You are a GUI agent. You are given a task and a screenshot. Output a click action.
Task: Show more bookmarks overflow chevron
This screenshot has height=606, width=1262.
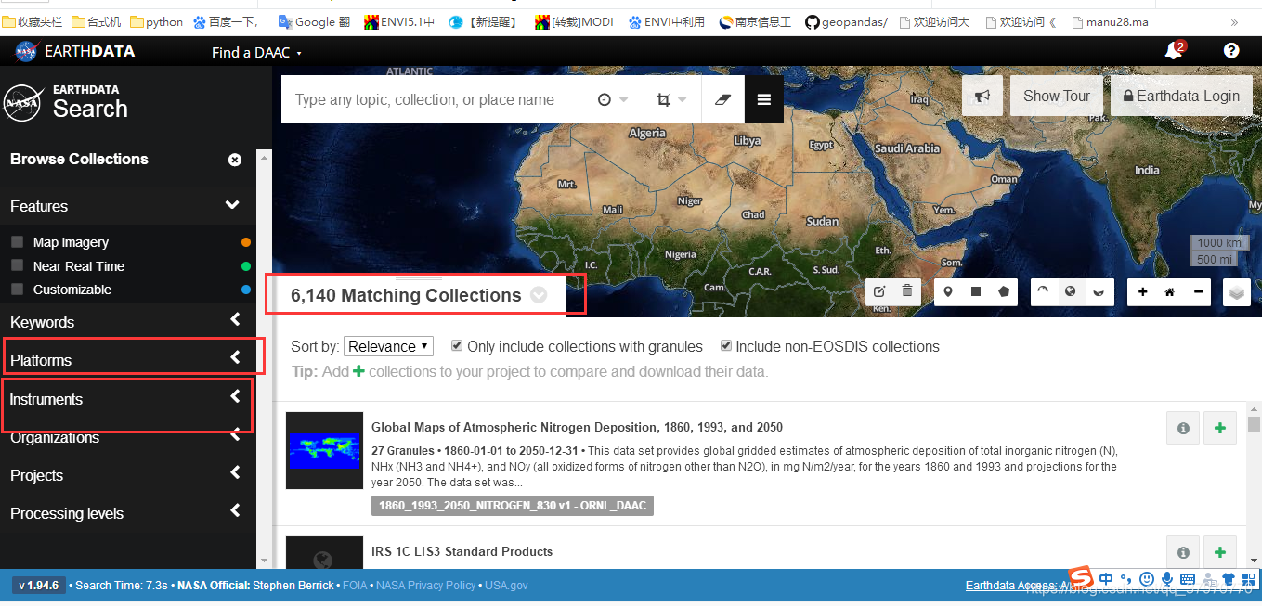click(1234, 21)
